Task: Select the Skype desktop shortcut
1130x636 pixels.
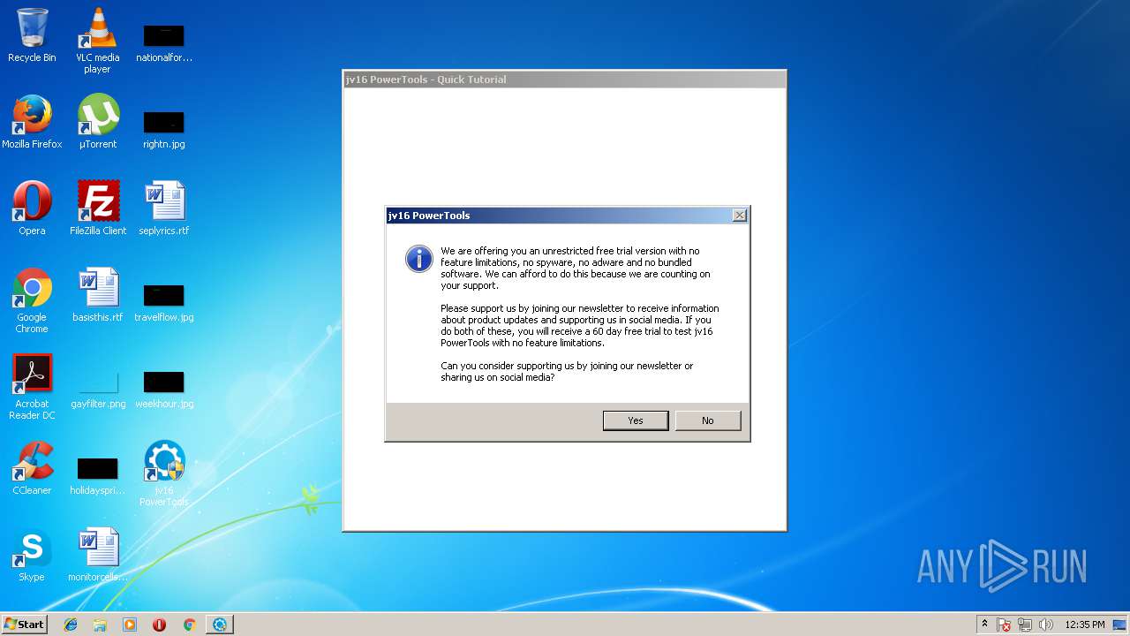Action: pyautogui.click(x=32, y=555)
